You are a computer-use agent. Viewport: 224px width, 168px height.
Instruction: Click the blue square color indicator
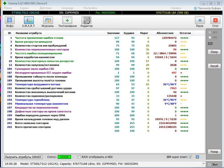[197, 157]
